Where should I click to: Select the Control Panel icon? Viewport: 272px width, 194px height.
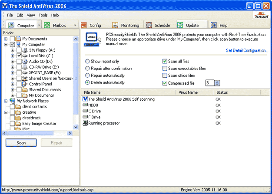25,84
